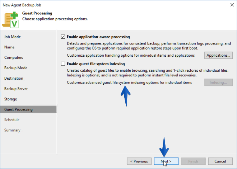
Task: Click the Summary step in sidebar
Action: pyautogui.click(x=12, y=130)
